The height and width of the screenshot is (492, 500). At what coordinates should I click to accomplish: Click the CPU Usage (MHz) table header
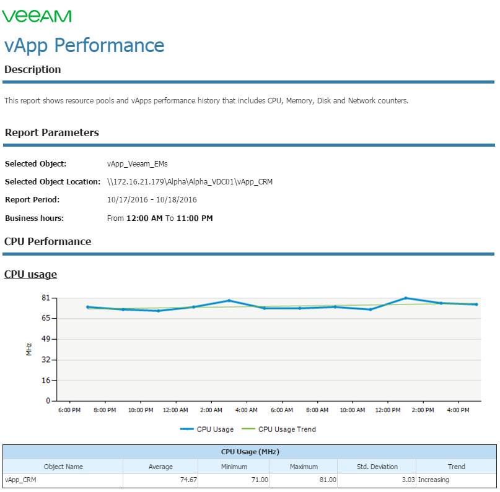coord(250,452)
